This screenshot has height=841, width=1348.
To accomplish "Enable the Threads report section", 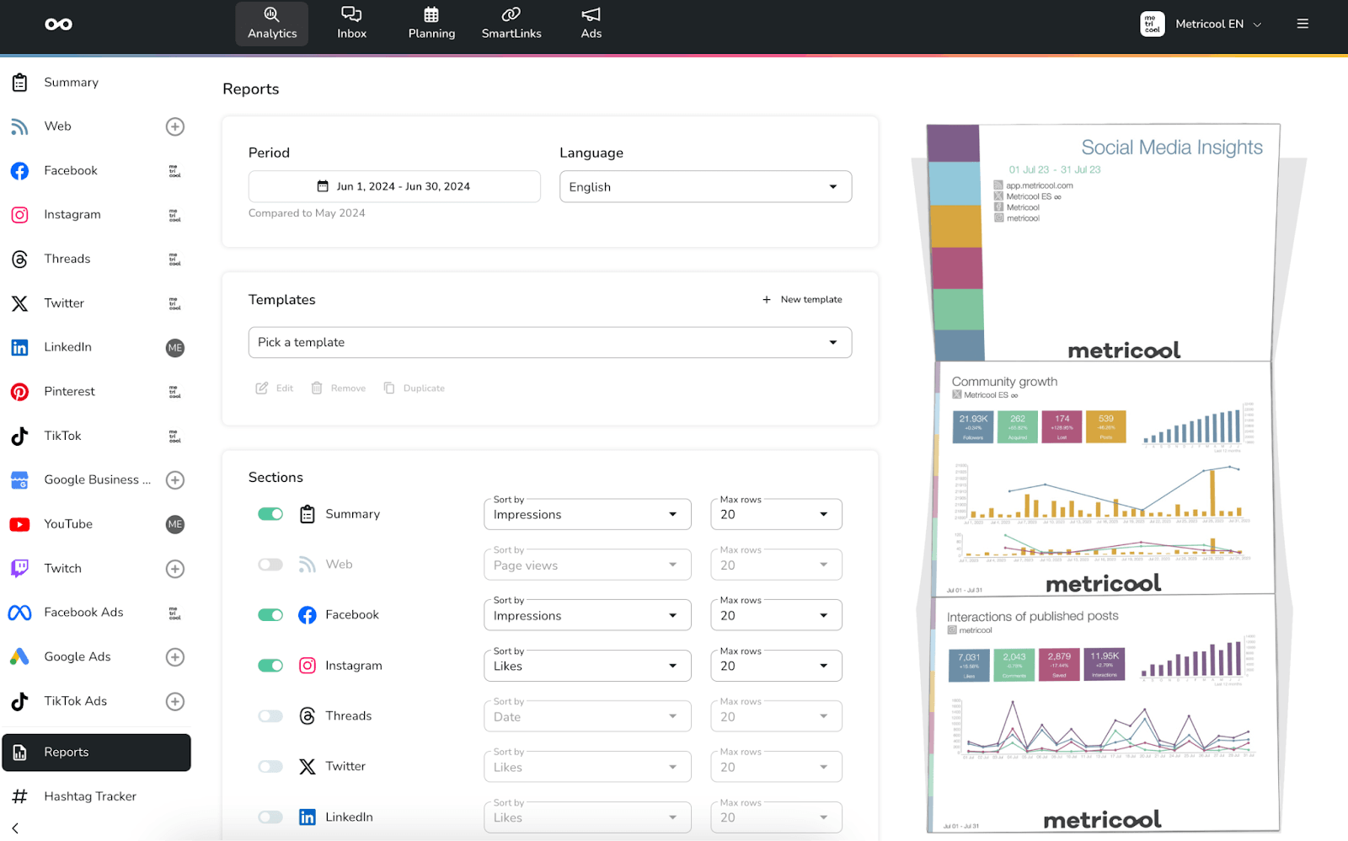I will (270, 715).
